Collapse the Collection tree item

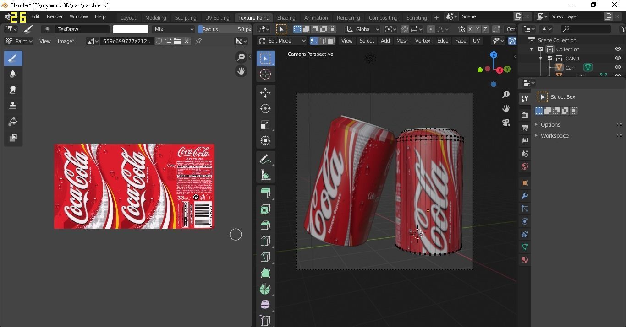pyautogui.click(x=532, y=49)
